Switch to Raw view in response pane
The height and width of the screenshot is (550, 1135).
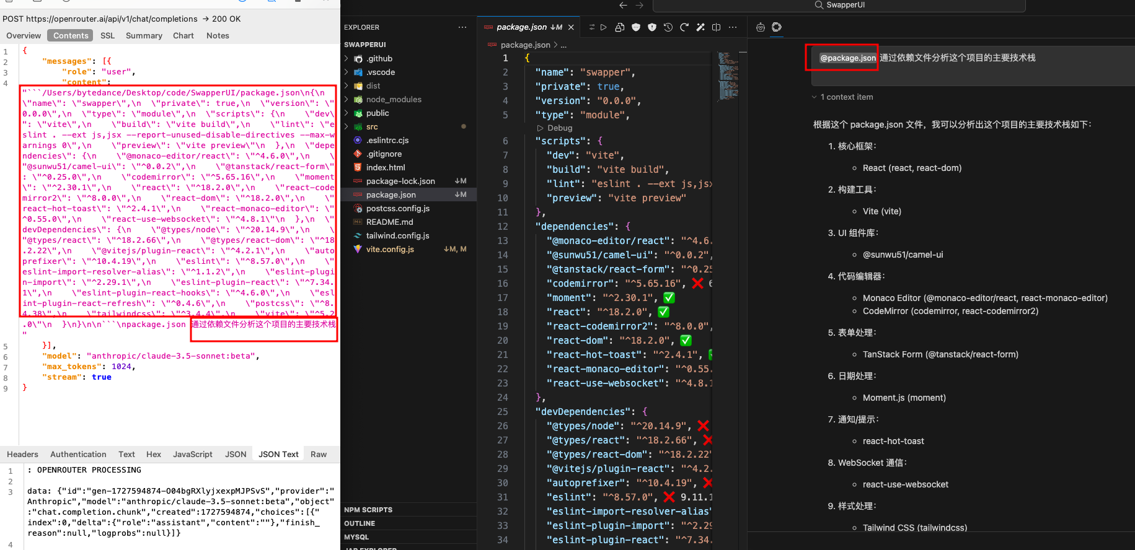point(319,454)
